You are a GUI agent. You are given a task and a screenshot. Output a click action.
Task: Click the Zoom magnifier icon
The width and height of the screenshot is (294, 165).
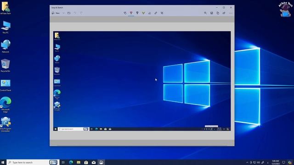205,13
